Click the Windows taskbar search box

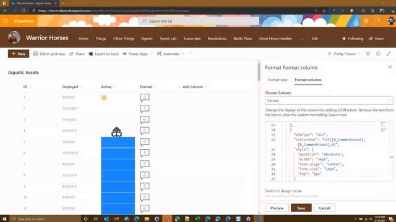(x=45, y=219)
